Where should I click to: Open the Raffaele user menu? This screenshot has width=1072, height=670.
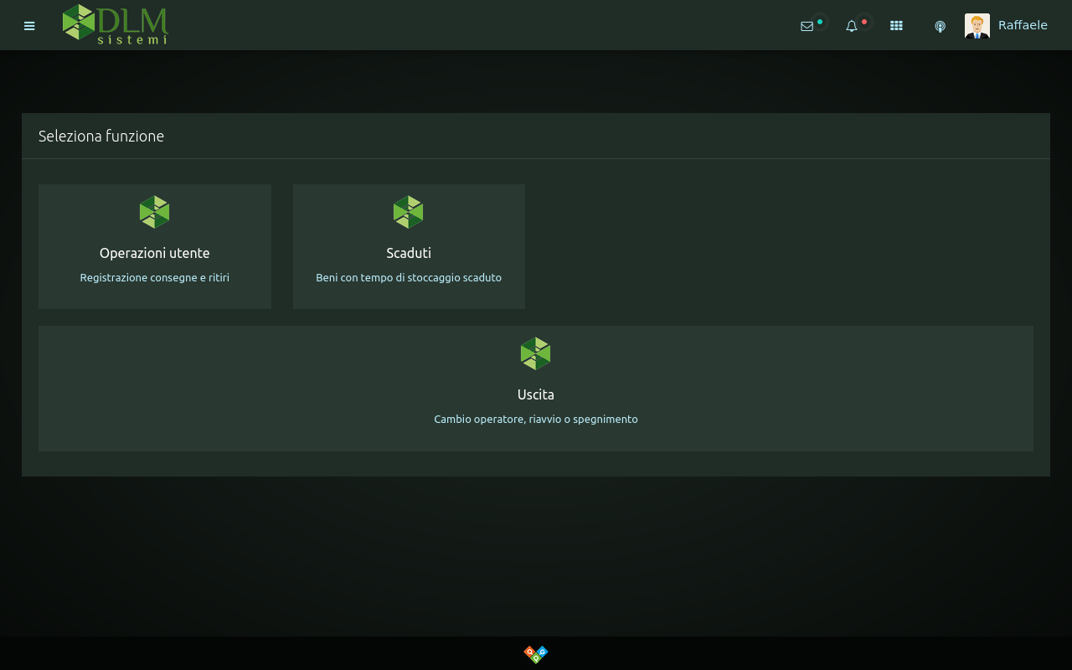pyautogui.click(x=1023, y=25)
